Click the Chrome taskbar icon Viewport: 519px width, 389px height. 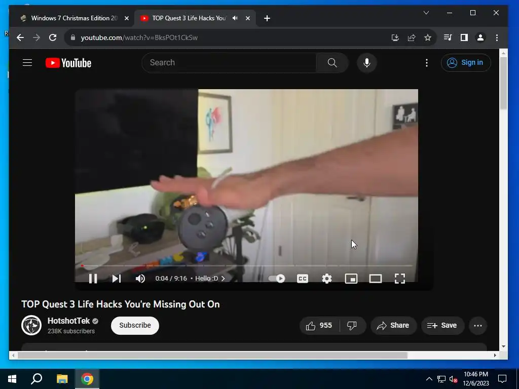click(87, 379)
